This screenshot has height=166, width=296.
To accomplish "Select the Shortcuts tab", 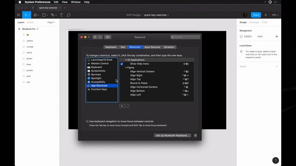I will [x=135, y=47].
